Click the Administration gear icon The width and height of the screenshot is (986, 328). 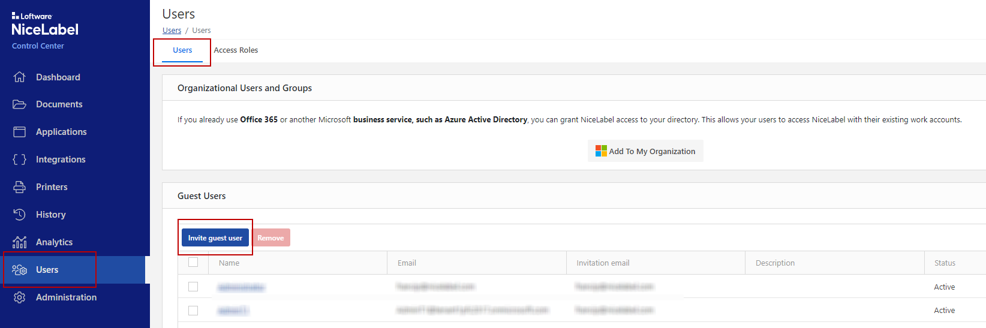click(20, 297)
